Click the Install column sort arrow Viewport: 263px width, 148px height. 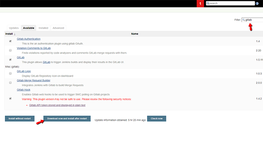pos(15,34)
